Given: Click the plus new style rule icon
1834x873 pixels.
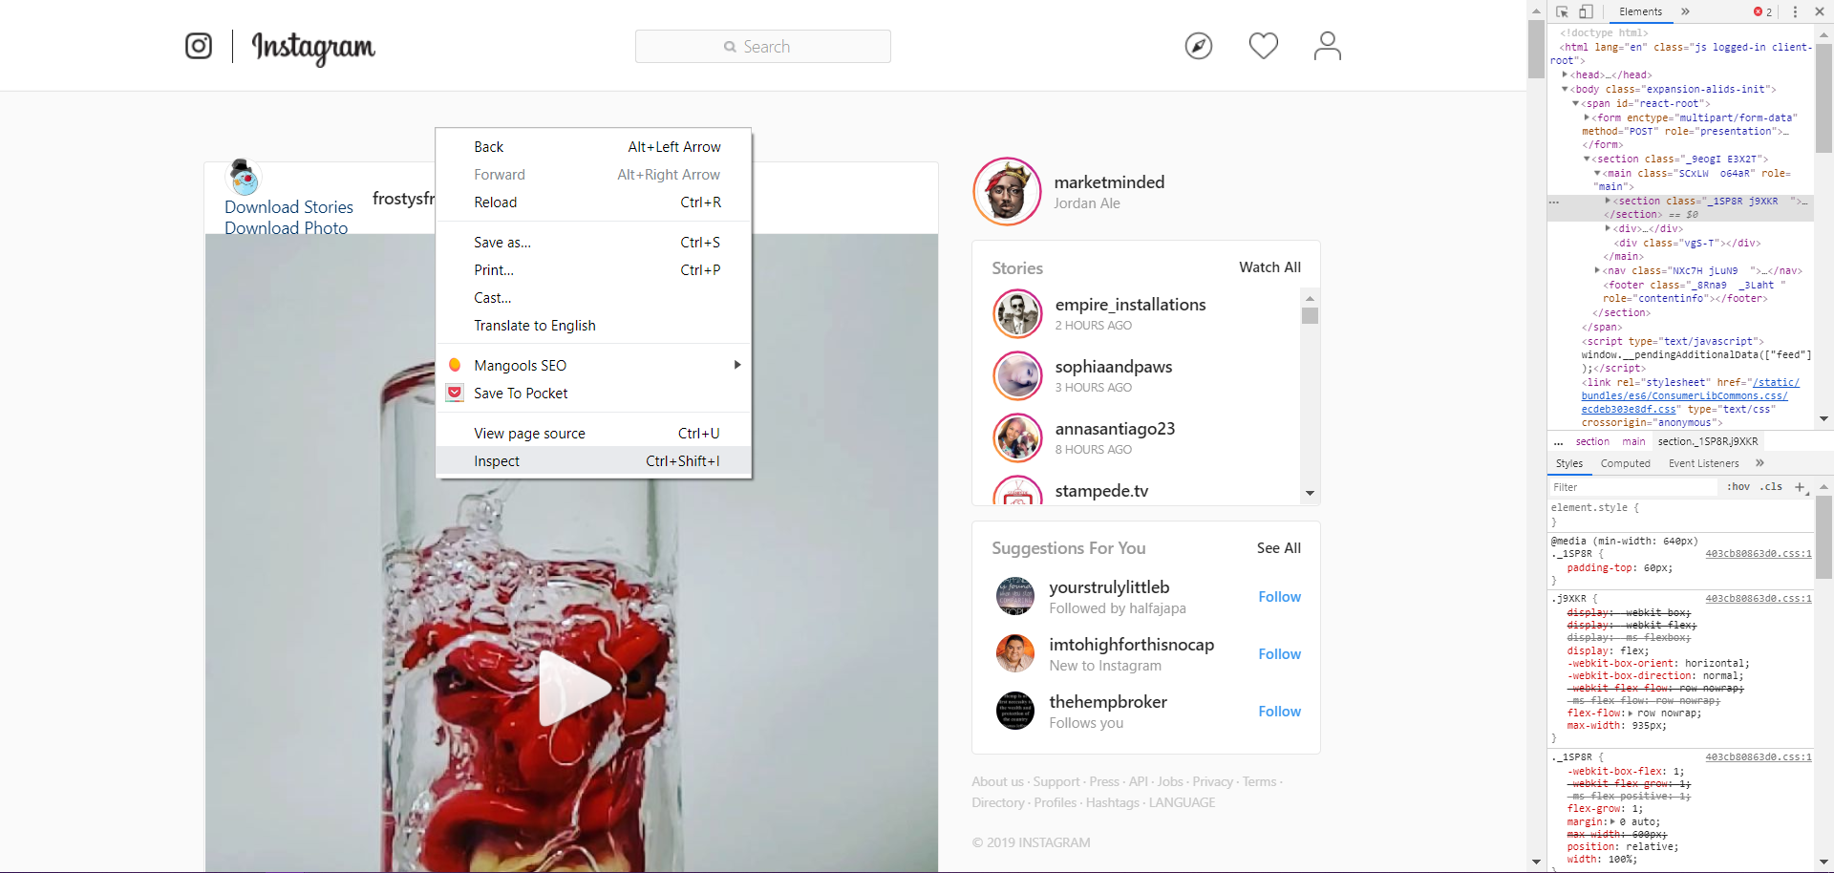Looking at the screenshot, I should [x=1801, y=487].
